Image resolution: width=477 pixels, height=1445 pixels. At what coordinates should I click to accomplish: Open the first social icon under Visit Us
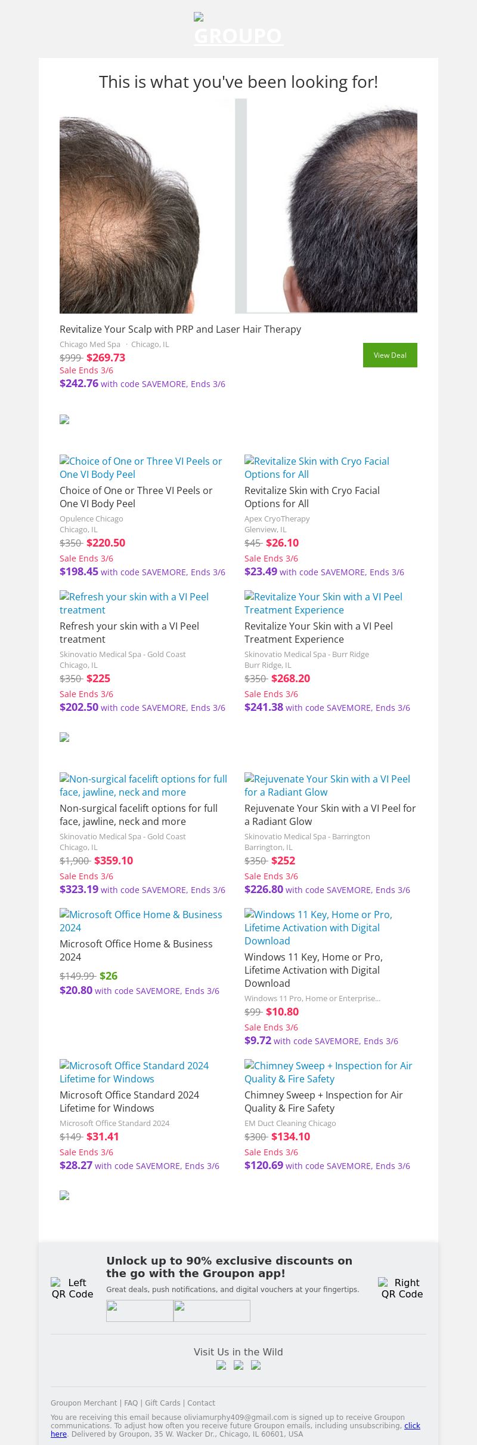pyautogui.click(x=221, y=1365)
